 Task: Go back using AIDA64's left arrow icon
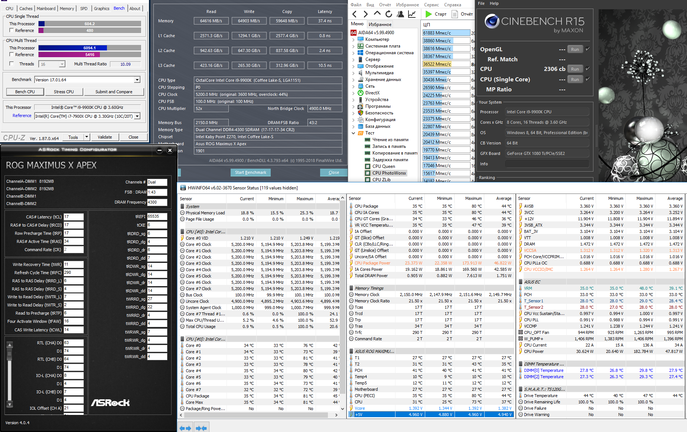point(355,14)
